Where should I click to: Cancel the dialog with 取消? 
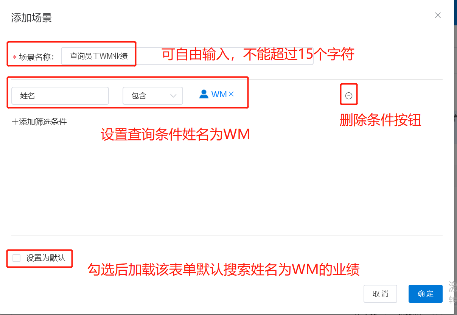click(x=380, y=294)
